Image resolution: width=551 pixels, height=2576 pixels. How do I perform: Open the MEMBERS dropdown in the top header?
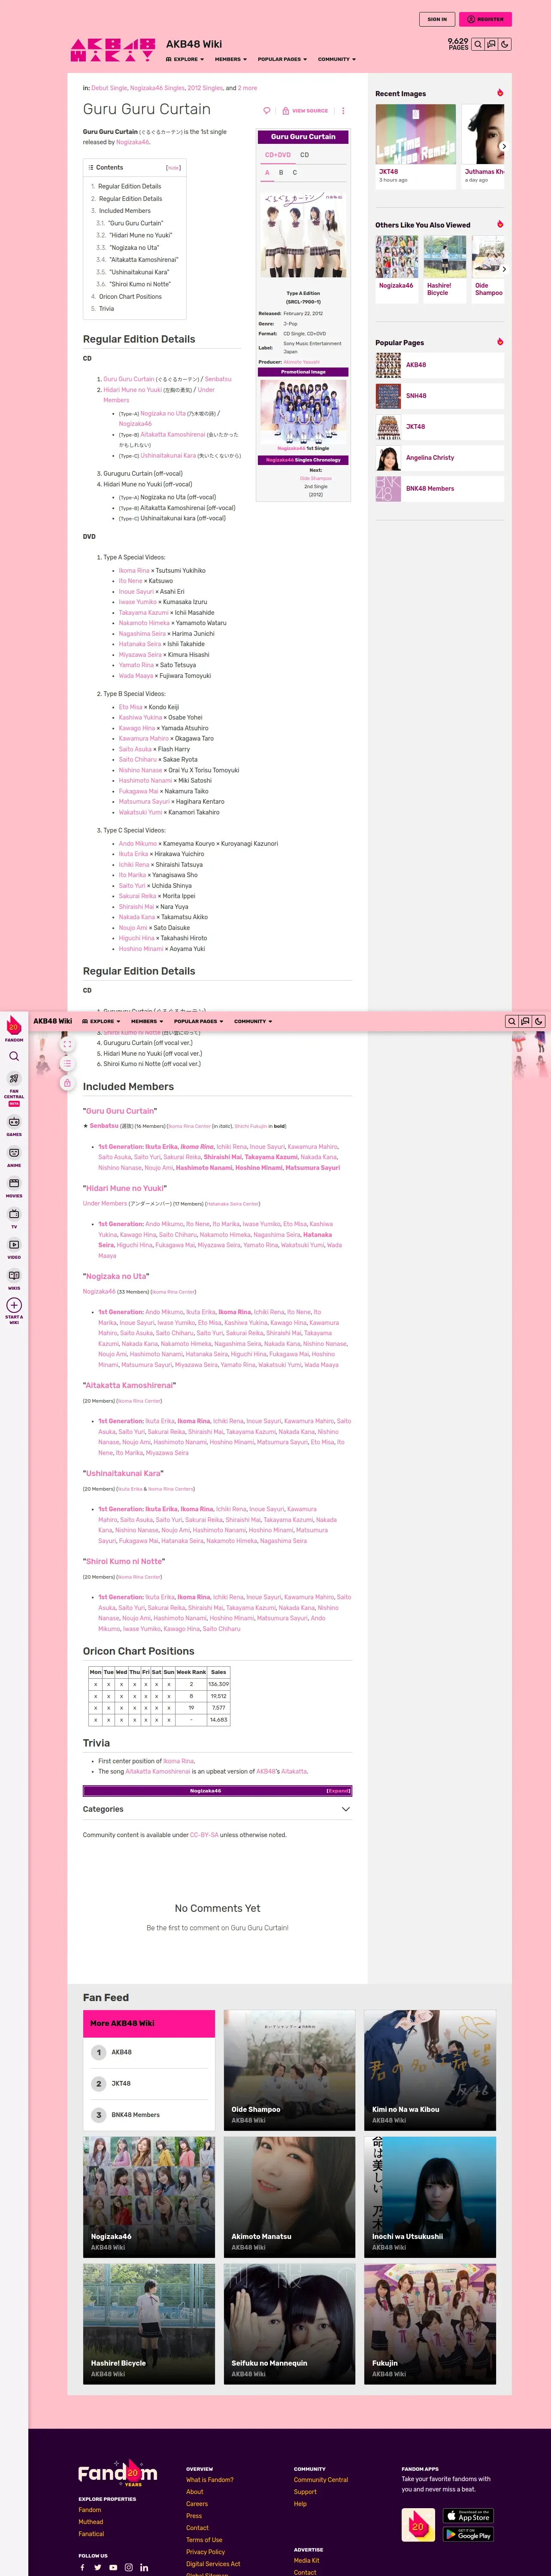pyautogui.click(x=231, y=59)
